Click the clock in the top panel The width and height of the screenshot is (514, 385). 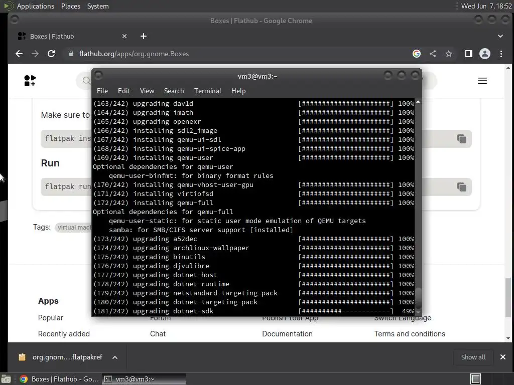pos(486,6)
